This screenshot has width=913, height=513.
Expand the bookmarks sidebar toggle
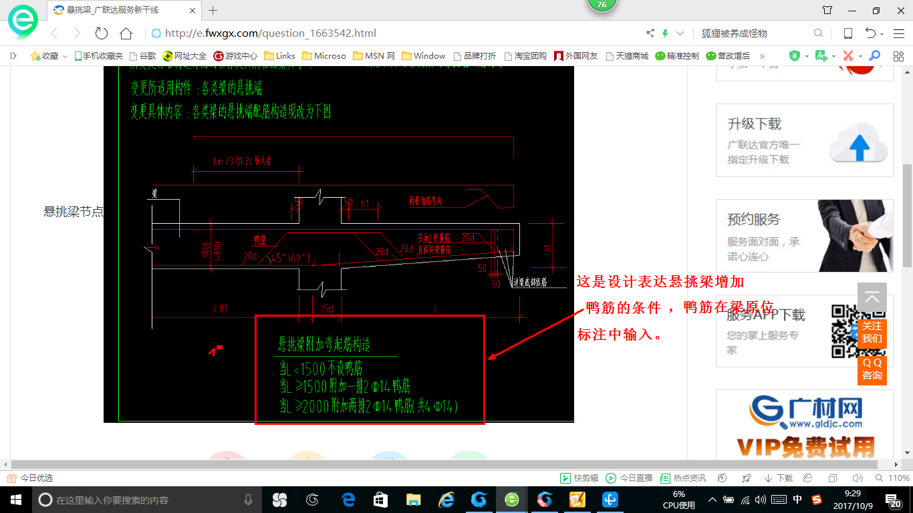pos(14,56)
